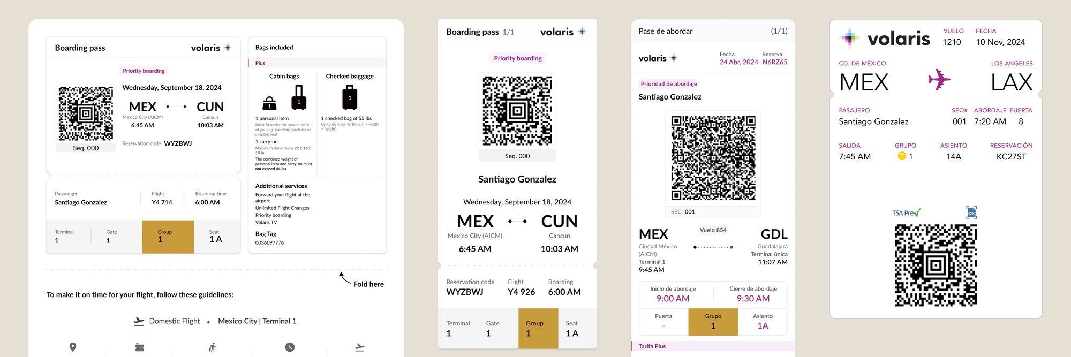Click the LAX airport code
The width and height of the screenshot is (1071, 357).
click(1012, 82)
